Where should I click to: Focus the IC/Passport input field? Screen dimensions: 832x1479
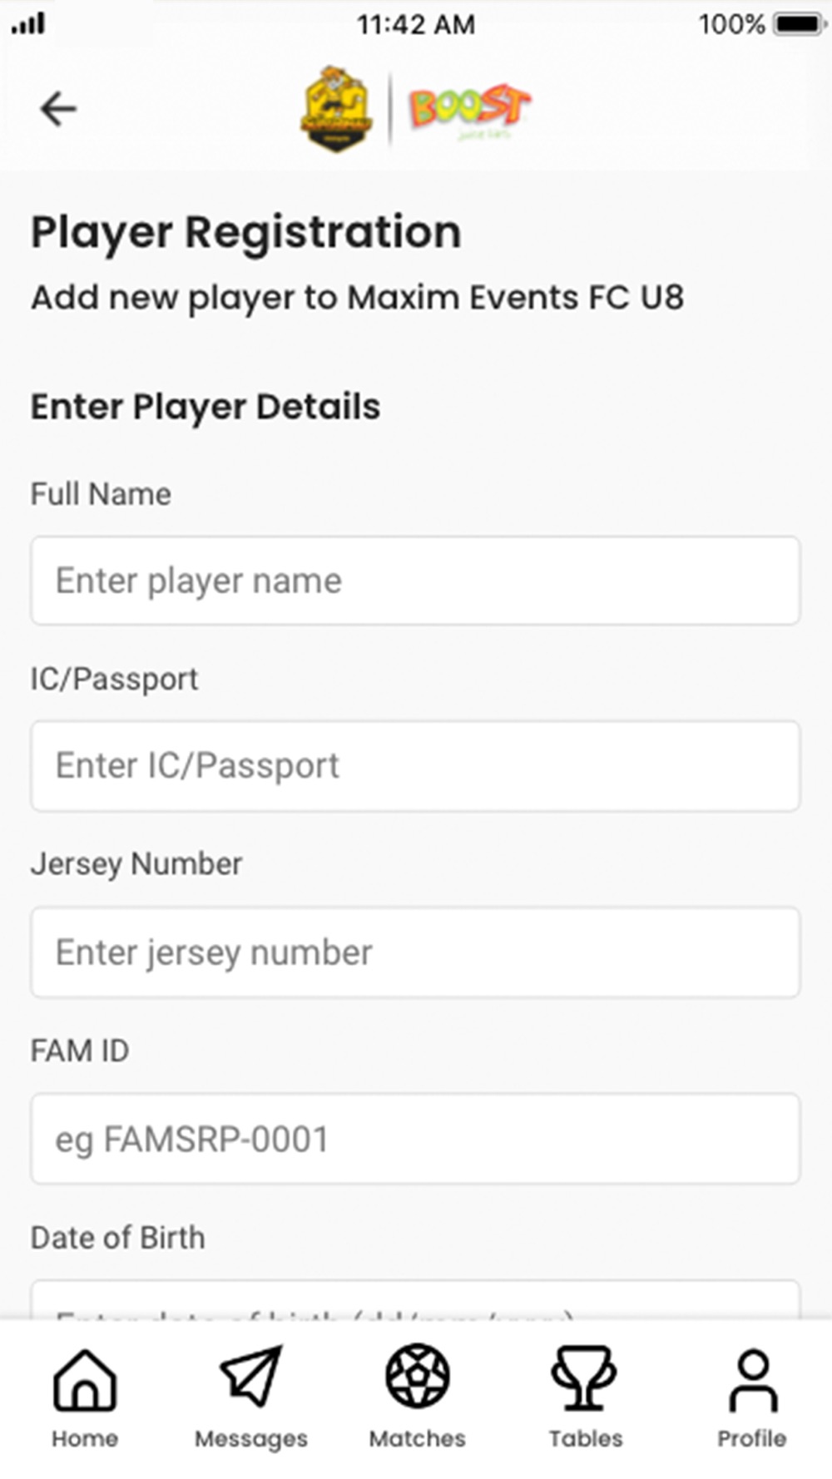tap(415, 766)
